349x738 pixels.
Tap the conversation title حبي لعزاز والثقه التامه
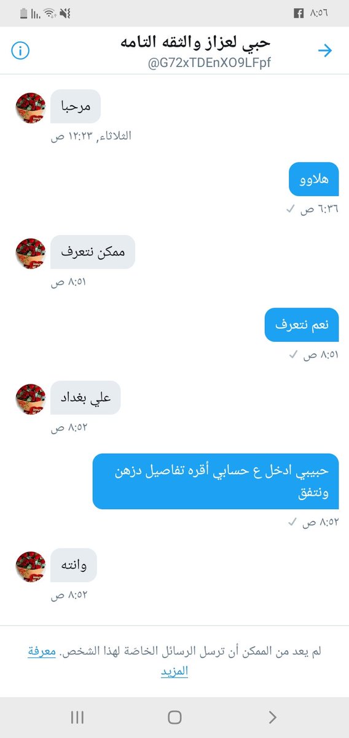pos(194,43)
